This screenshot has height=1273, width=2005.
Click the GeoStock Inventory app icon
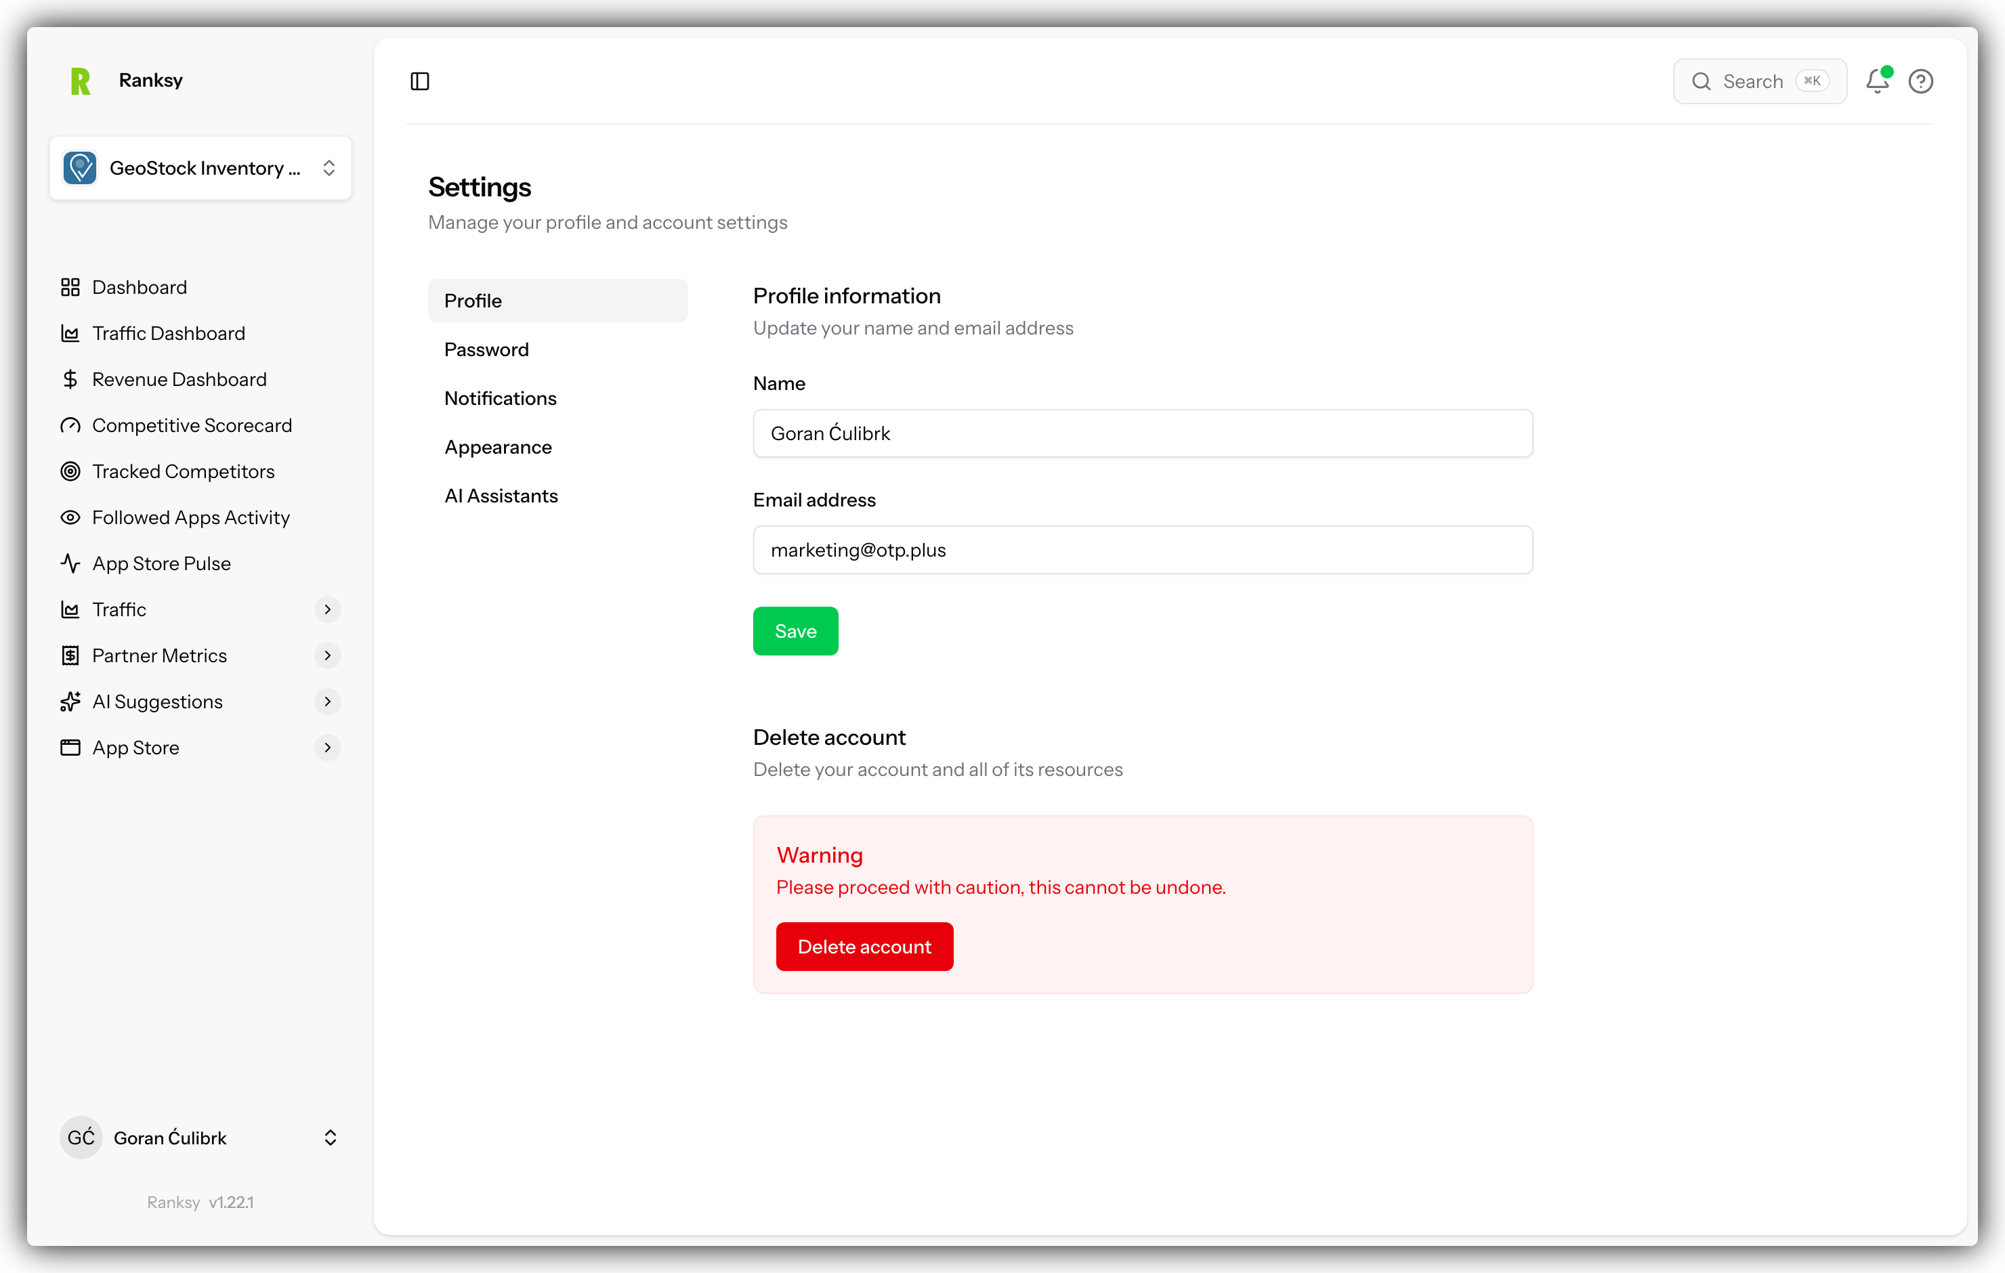(x=80, y=168)
